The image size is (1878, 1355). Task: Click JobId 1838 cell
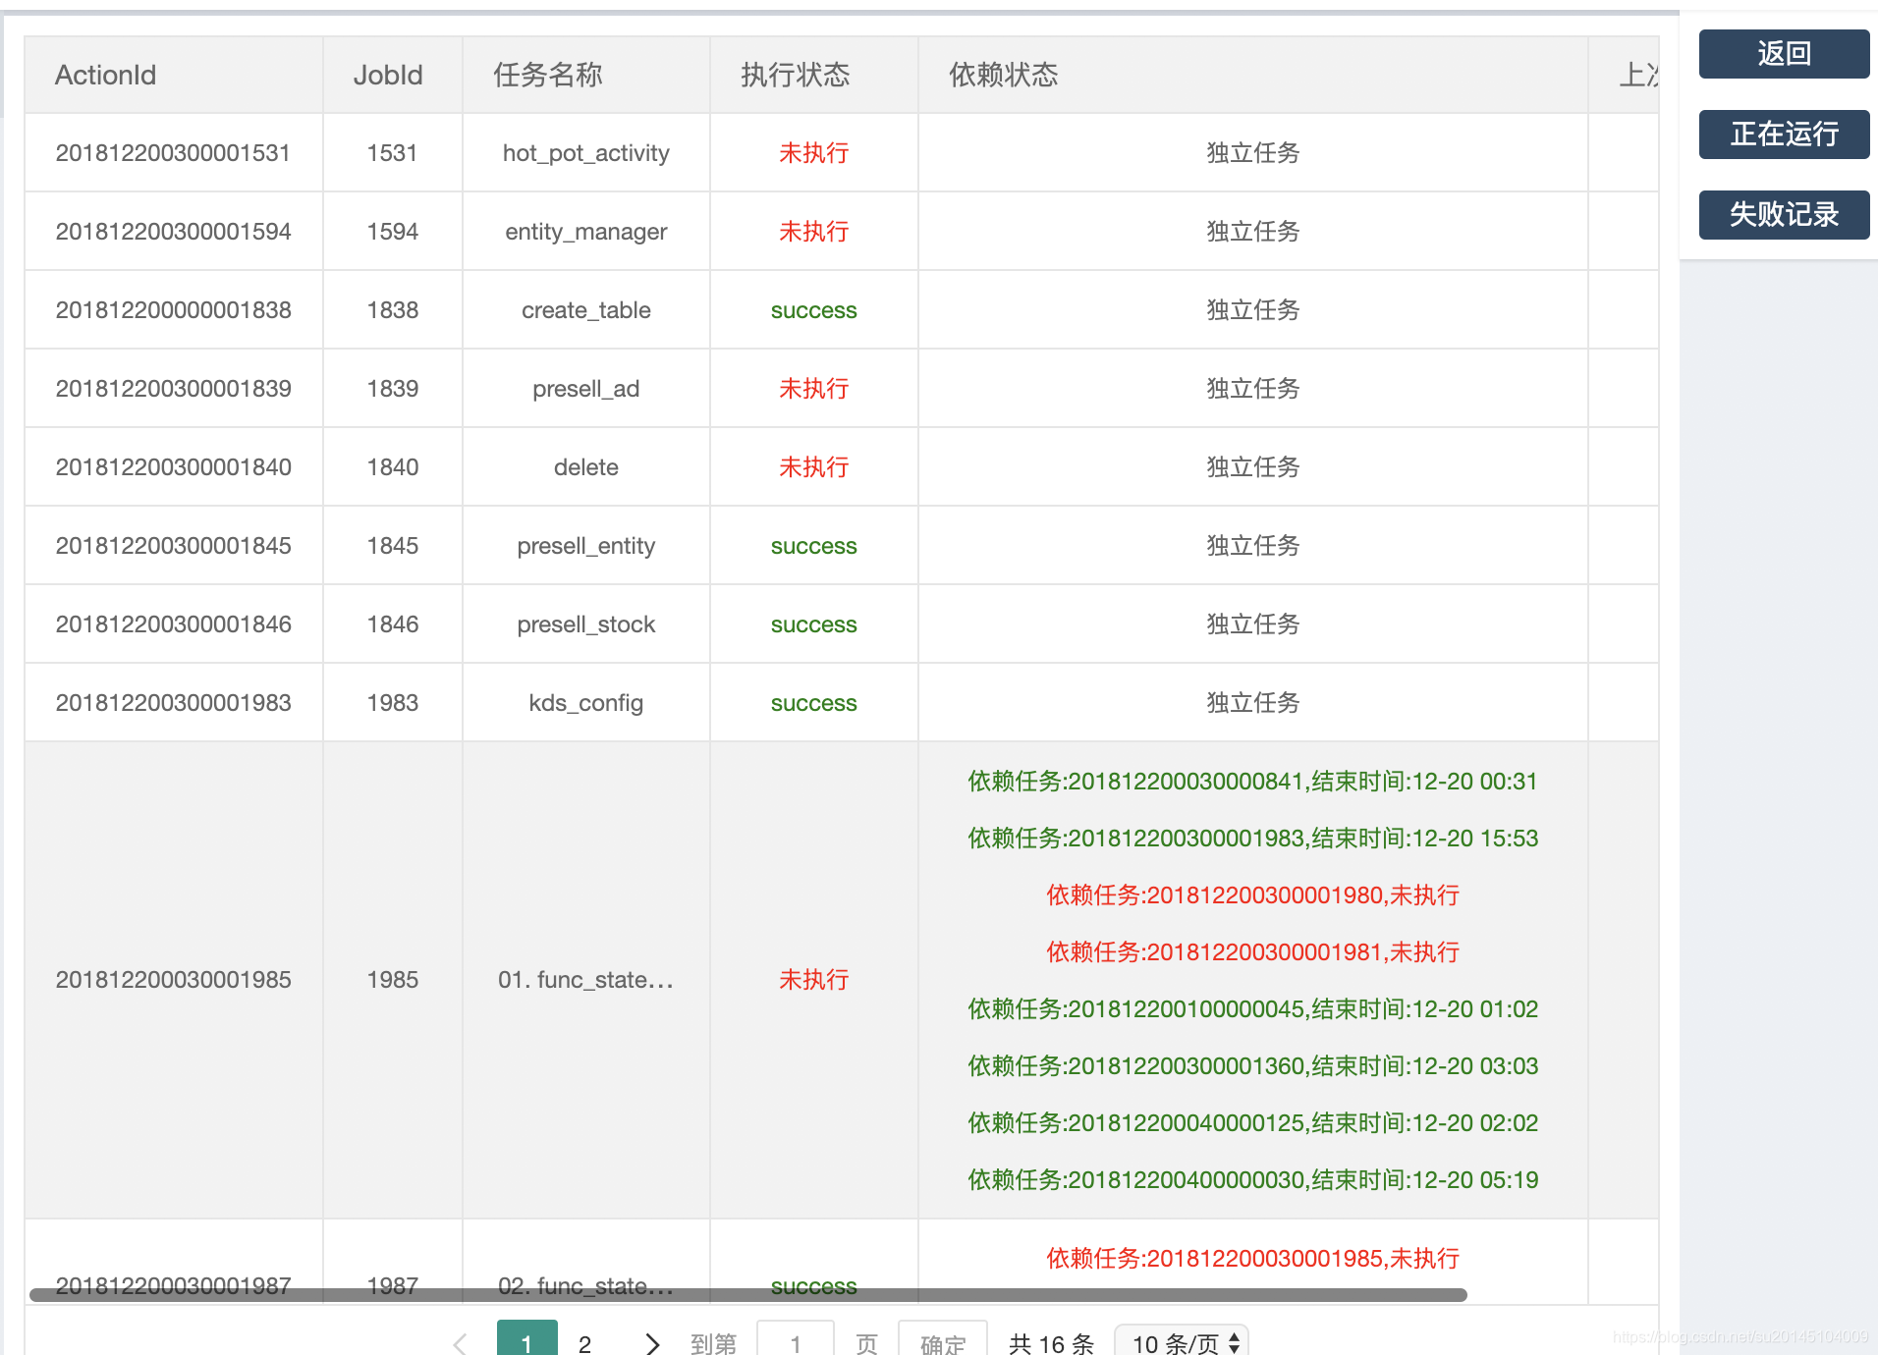pos(393,310)
